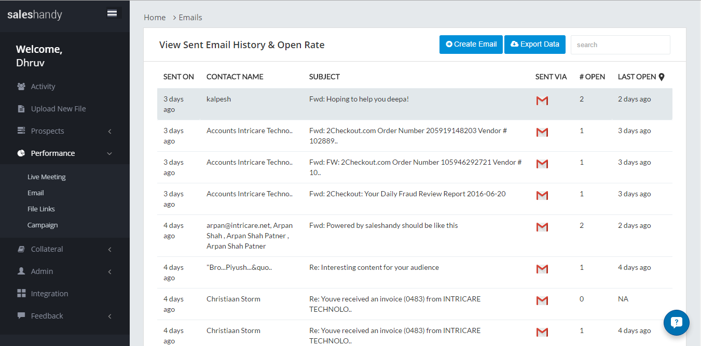Collapse the Performance submenu chevron

109,154
